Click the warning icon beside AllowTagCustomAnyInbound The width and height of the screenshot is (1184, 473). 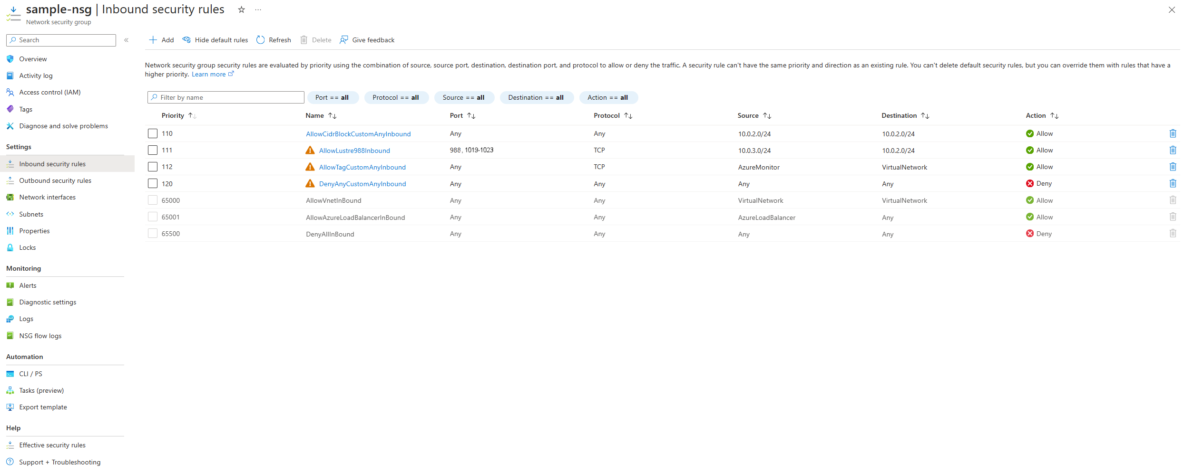[310, 167]
